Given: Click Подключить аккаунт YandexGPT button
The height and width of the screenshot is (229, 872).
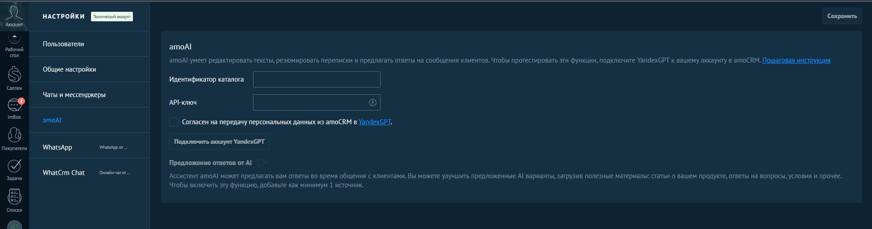Looking at the screenshot, I should [x=219, y=141].
